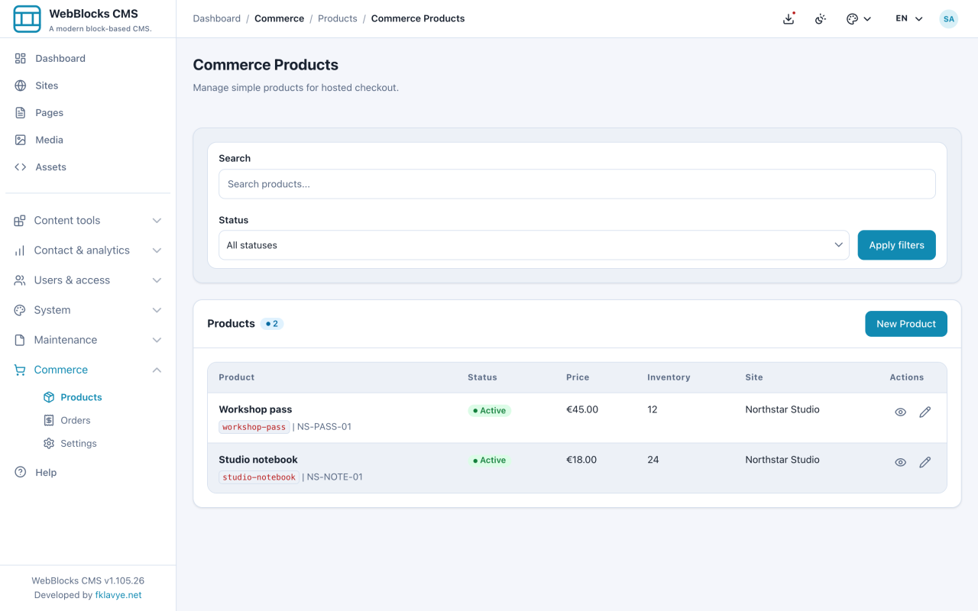Click the Studio notebook product name
The height and width of the screenshot is (611, 978).
pyautogui.click(x=258, y=460)
